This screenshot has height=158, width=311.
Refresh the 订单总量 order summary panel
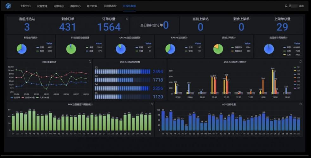coord(127,19)
